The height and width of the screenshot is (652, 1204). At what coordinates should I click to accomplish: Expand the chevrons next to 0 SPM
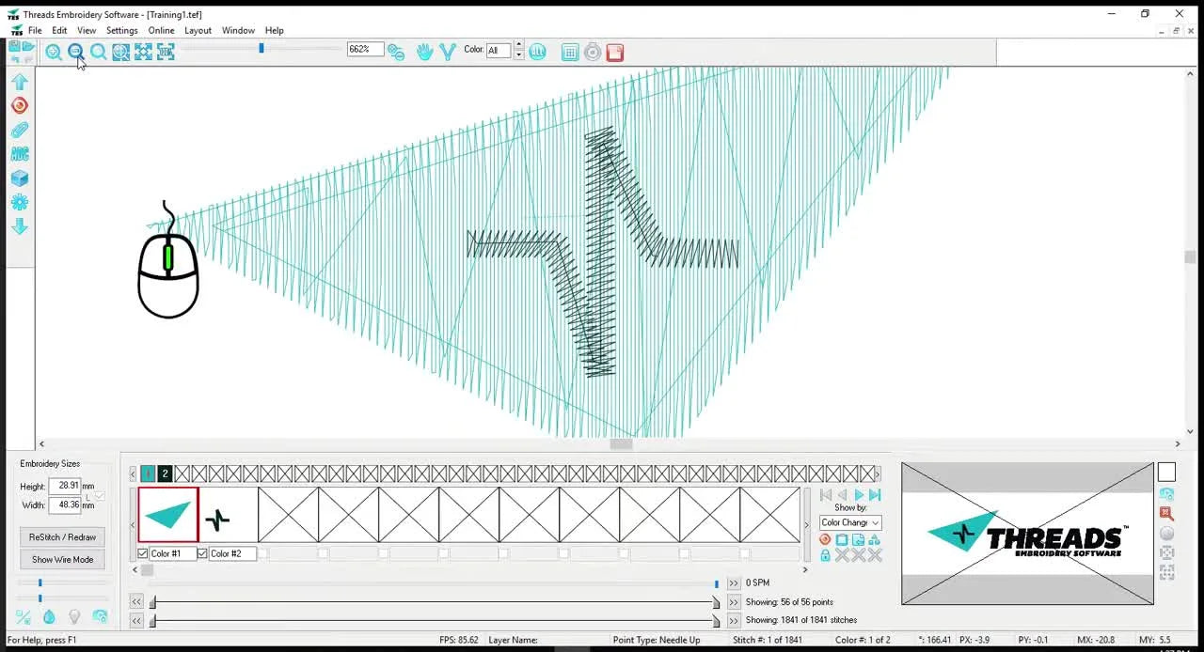click(736, 582)
